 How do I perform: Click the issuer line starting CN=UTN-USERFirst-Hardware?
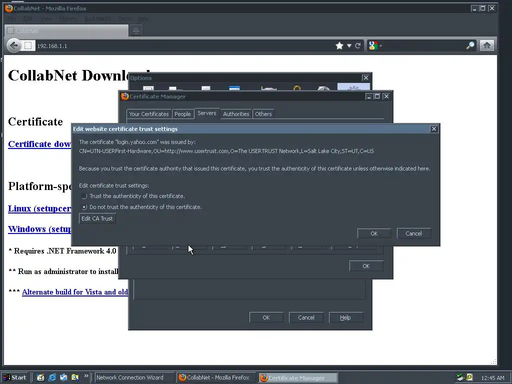click(226, 151)
